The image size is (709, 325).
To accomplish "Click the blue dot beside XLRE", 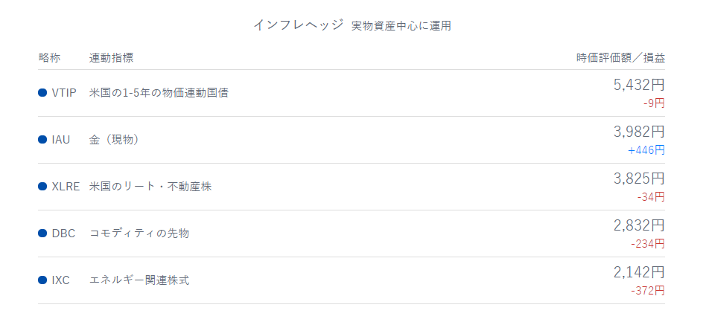I will (42, 187).
